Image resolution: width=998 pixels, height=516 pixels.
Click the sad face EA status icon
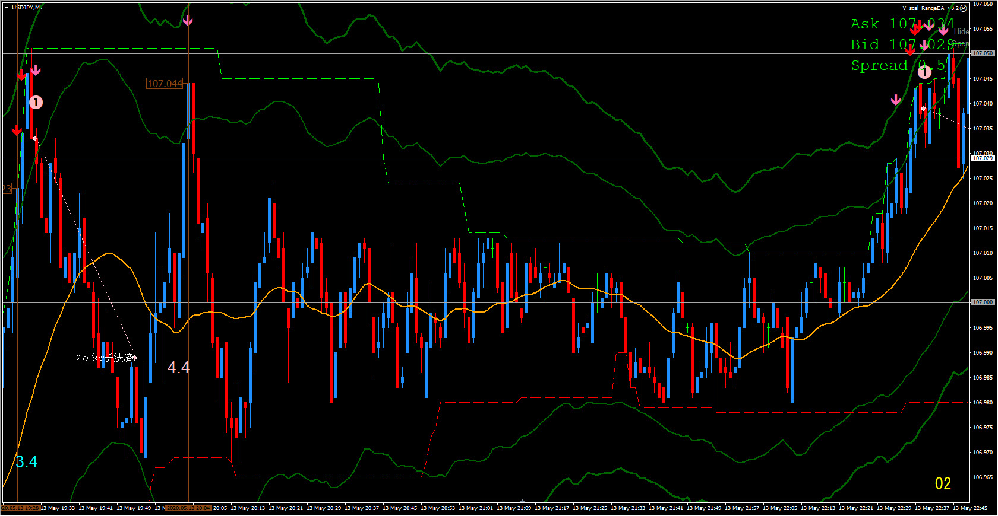point(964,8)
